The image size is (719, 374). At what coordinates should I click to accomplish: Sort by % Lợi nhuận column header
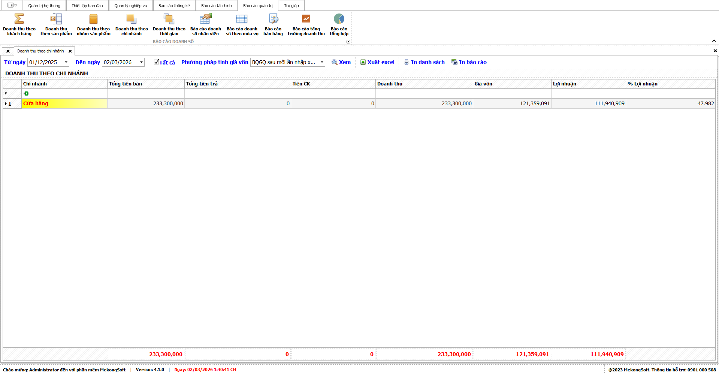pyautogui.click(x=671, y=84)
